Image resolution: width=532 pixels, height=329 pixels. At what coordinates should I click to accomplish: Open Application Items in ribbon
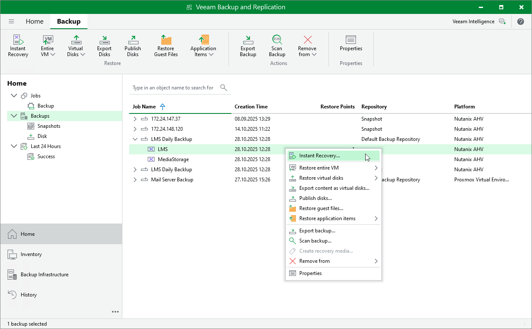point(203,46)
